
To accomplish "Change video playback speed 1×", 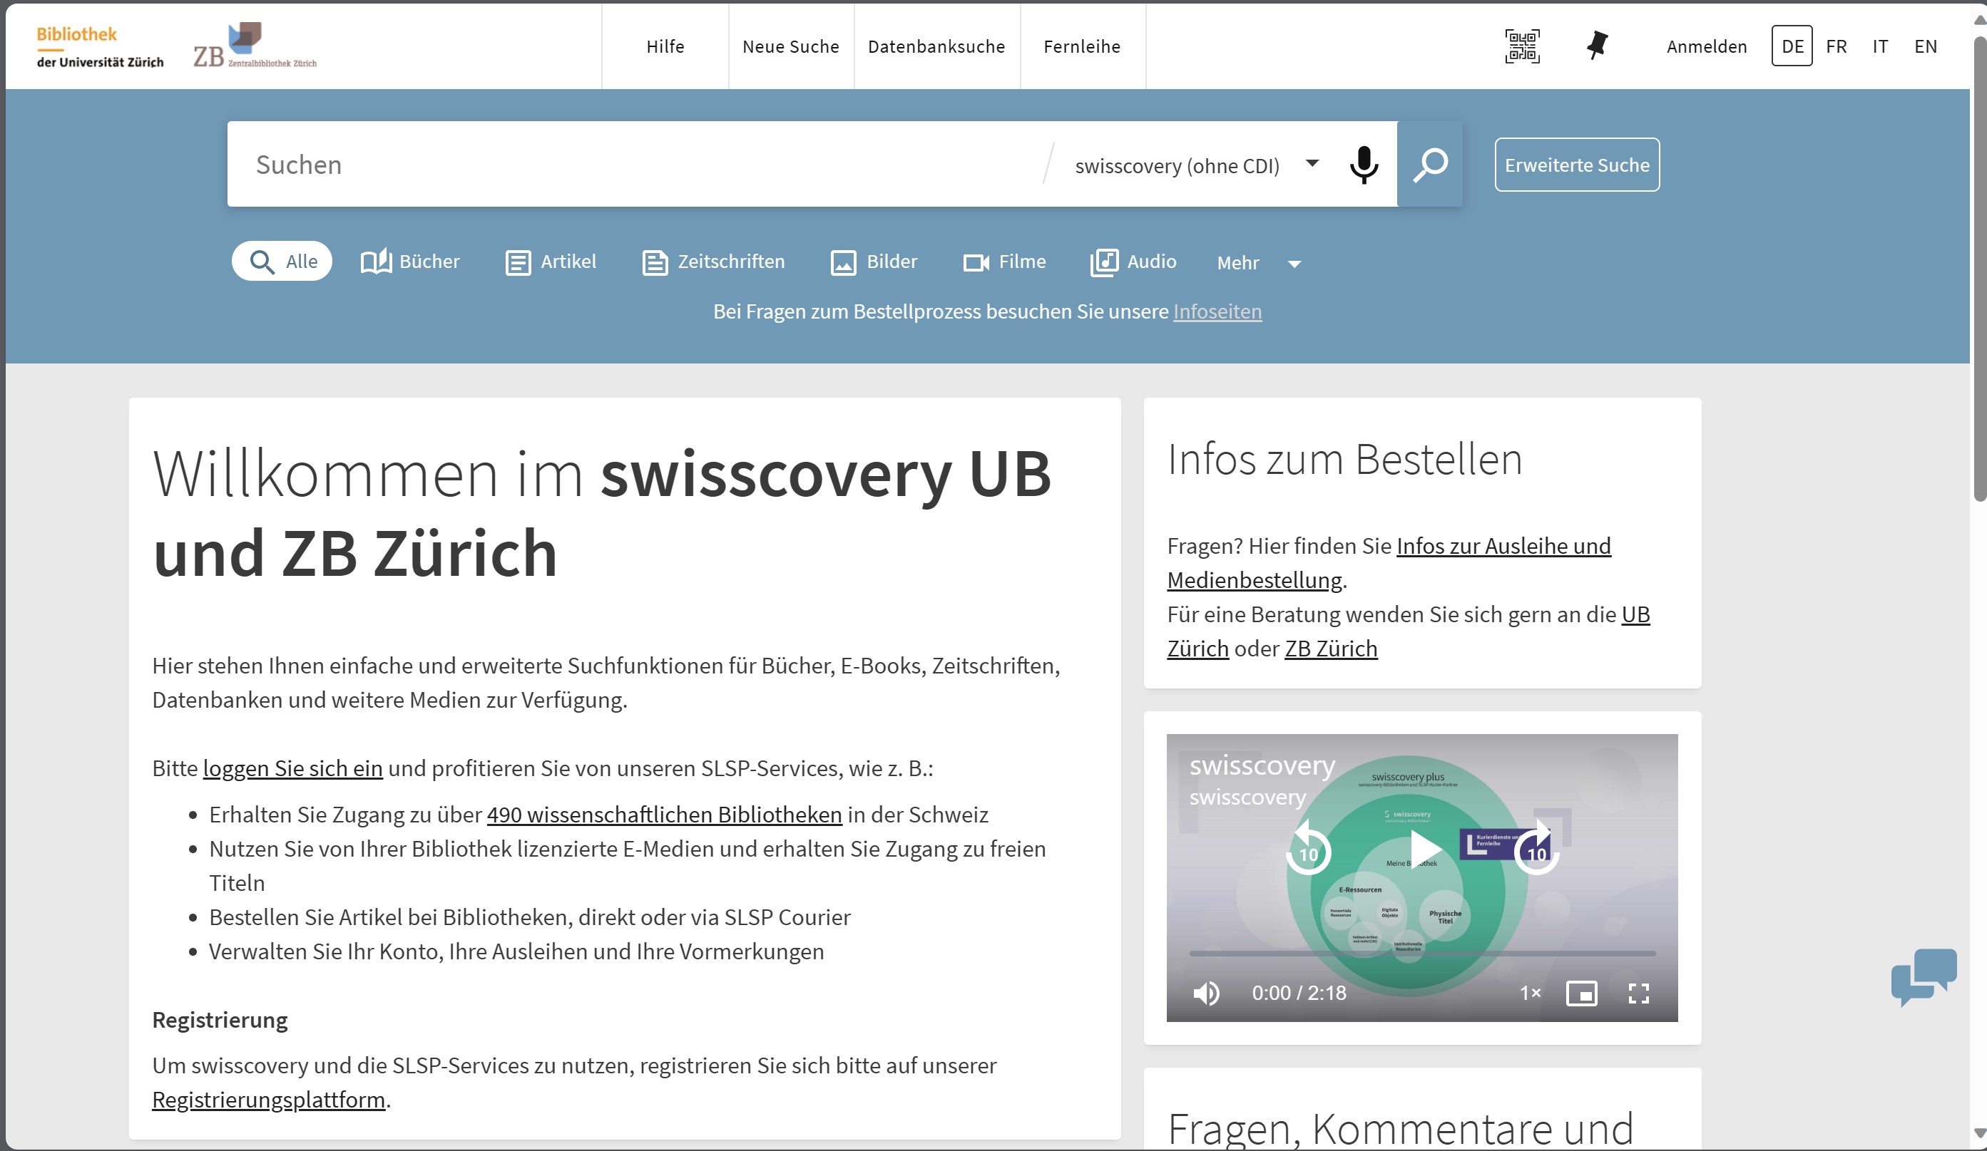I will (x=1530, y=993).
